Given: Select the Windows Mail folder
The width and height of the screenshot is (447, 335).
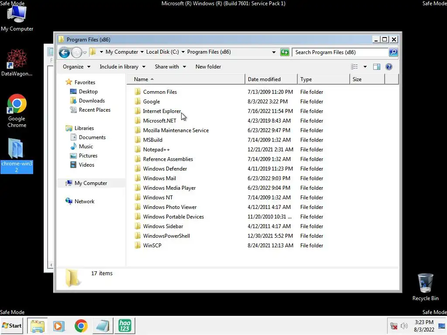Looking at the screenshot, I should 159,178.
